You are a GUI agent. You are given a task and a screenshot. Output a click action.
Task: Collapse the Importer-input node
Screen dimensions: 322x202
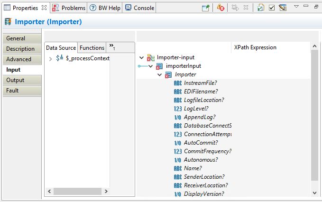click(x=142, y=57)
